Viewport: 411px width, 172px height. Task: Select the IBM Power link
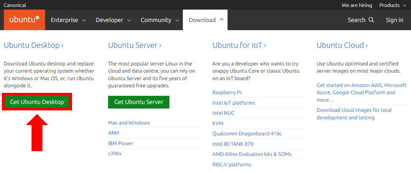[120, 144]
